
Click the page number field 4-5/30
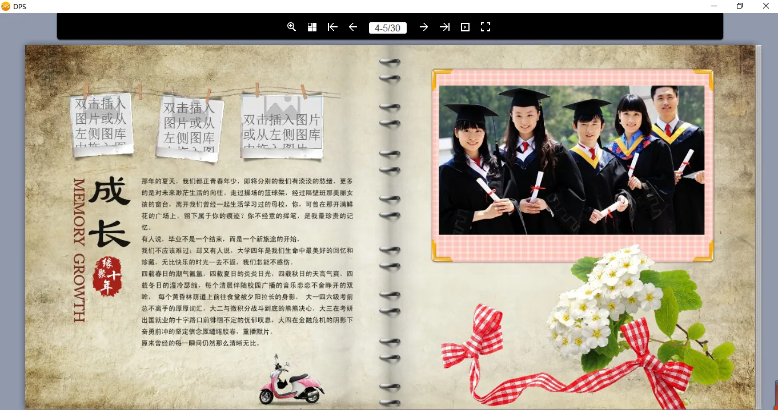click(388, 27)
